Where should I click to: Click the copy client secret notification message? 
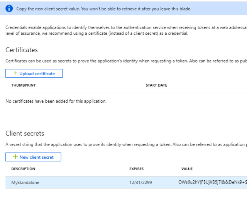pyautogui.click(x=103, y=8)
